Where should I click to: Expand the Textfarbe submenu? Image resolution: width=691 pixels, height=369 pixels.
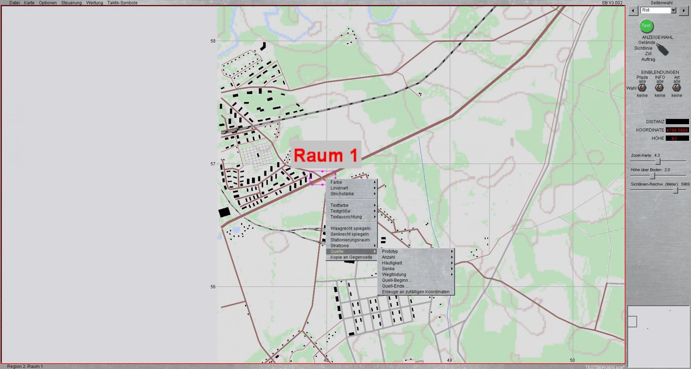pos(352,205)
